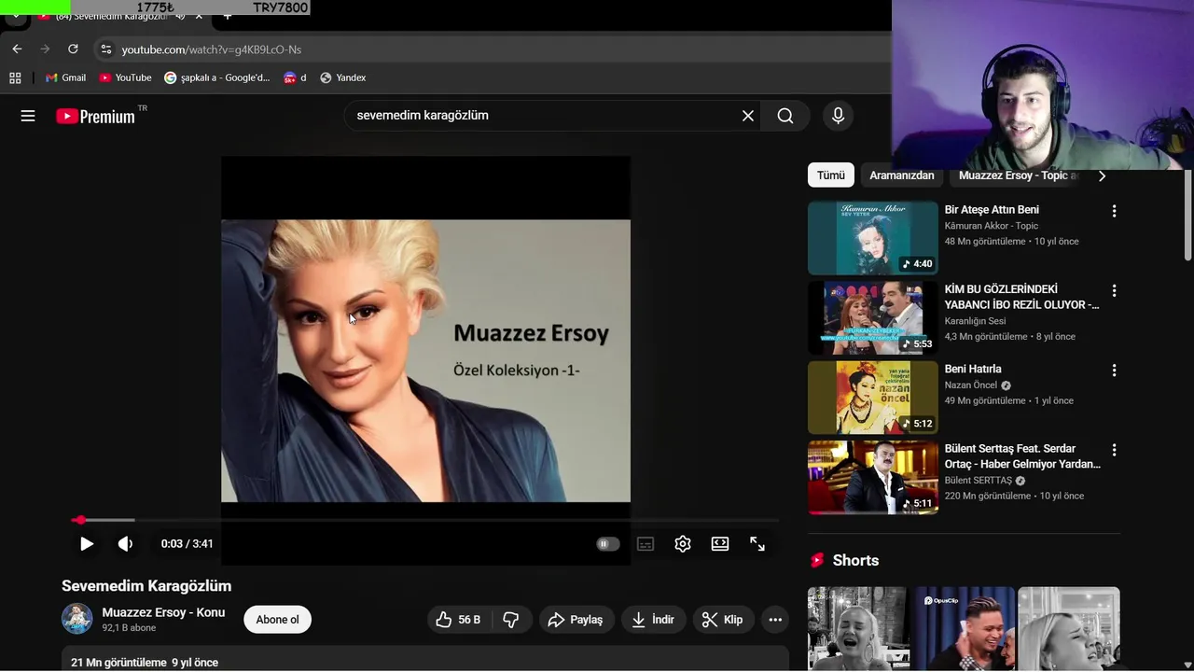The height and width of the screenshot is (672, 1194).
Task: Open options for Bir Ateşe Attın Beni
Action: (x=1113, y=211)
